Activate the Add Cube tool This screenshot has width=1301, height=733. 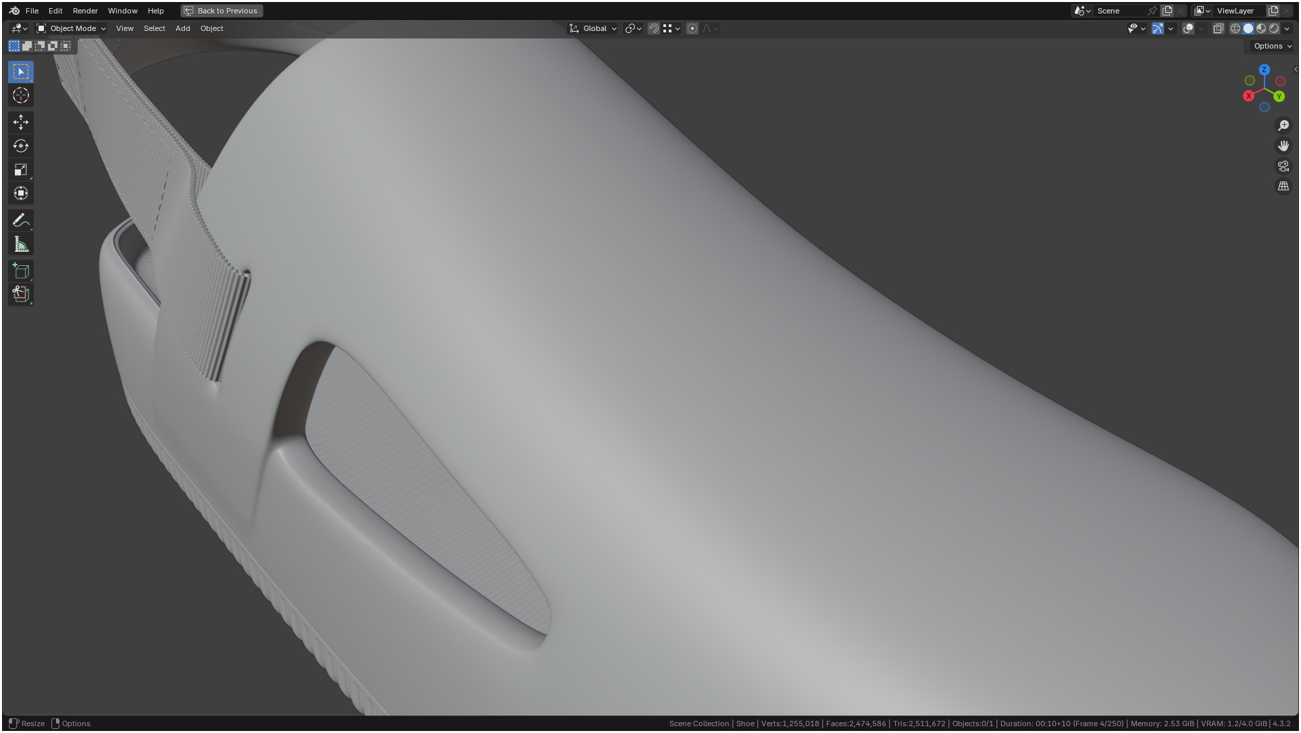tap(21, 271)
